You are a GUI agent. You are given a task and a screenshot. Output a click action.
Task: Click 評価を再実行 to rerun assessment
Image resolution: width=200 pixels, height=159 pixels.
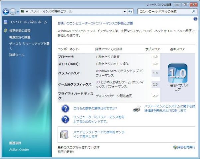click(x=186, y=147)
